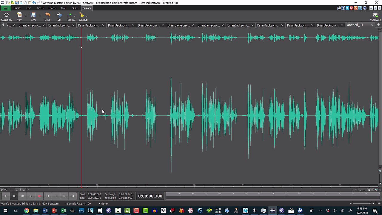
Task: Toggle loop playback mode
Action: (22, 196)
